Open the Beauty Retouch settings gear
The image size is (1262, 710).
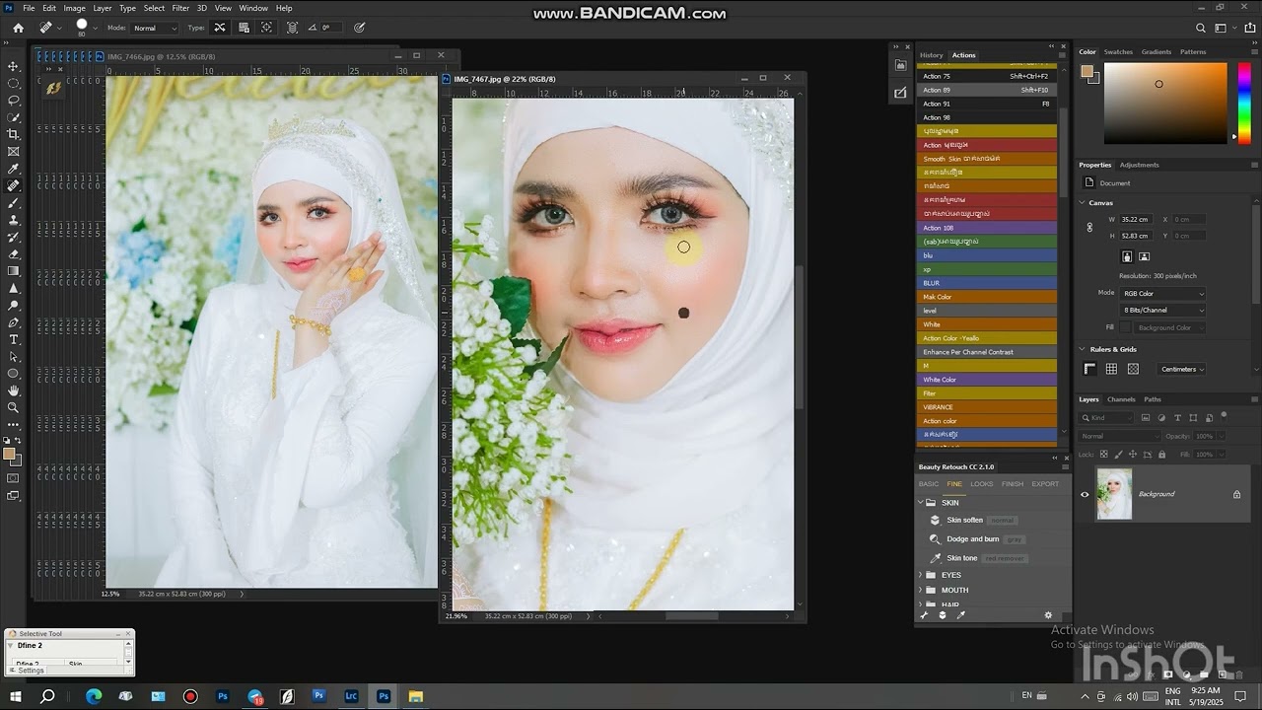pos(1048,615)
